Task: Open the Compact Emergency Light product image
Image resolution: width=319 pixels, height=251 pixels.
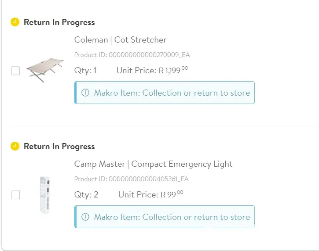Action: [x=44, y=194]
